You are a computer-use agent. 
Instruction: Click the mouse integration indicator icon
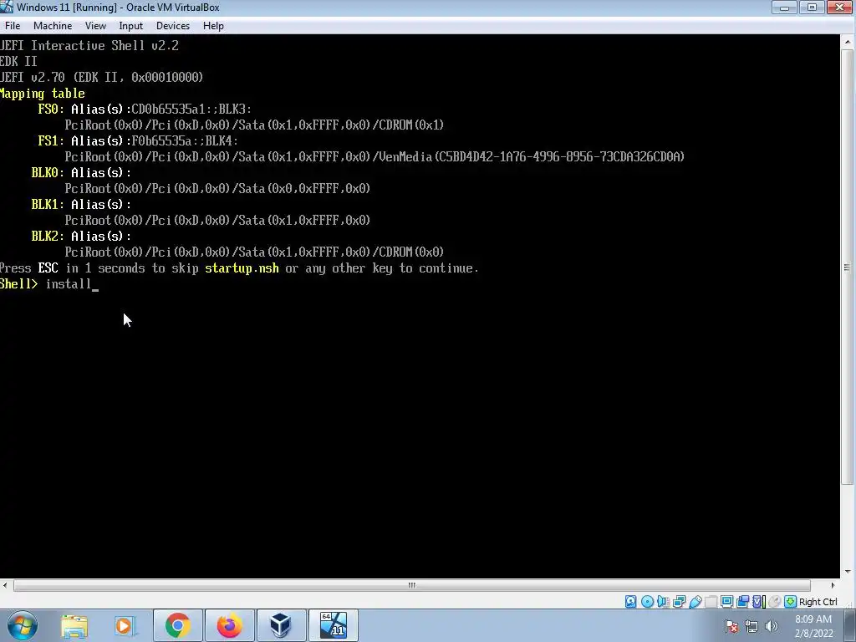click(774, 602)
